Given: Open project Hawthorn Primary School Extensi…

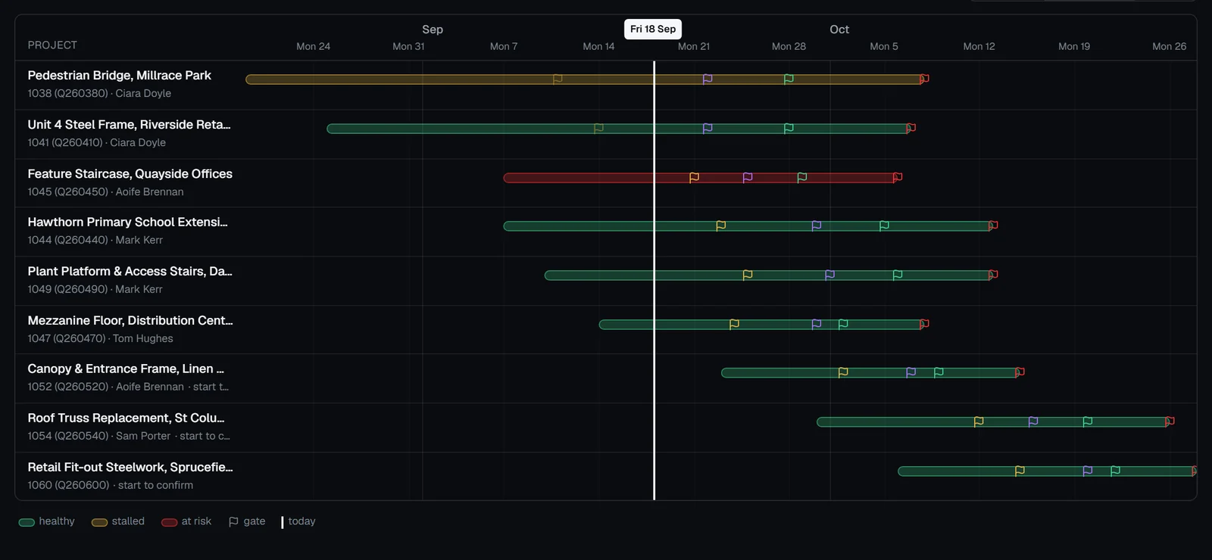Looking at the screenshot, I should 127,222.
